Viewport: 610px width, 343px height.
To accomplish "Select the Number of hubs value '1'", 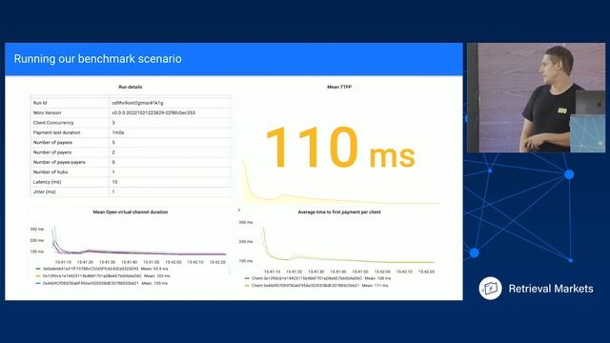I will tap(170, 171).
